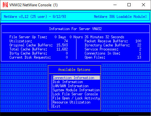Viewport: 151px width, 116px height.
Task: Click the Utilization value 74
Action: coord(66,41)
